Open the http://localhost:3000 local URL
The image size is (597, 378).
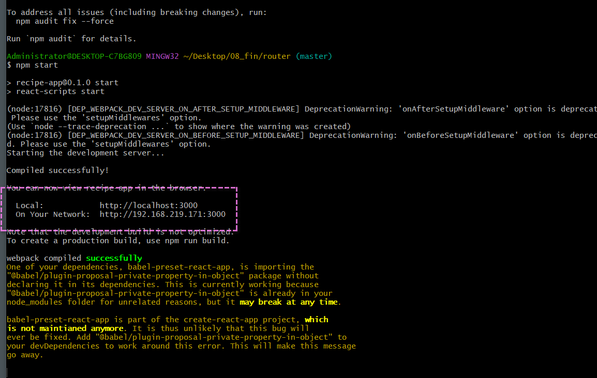pyautogui.click(x=148, y=206)
